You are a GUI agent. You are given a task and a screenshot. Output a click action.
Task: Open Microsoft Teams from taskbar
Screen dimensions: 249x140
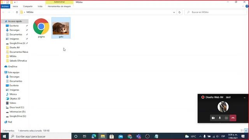(x=139, y=136)
